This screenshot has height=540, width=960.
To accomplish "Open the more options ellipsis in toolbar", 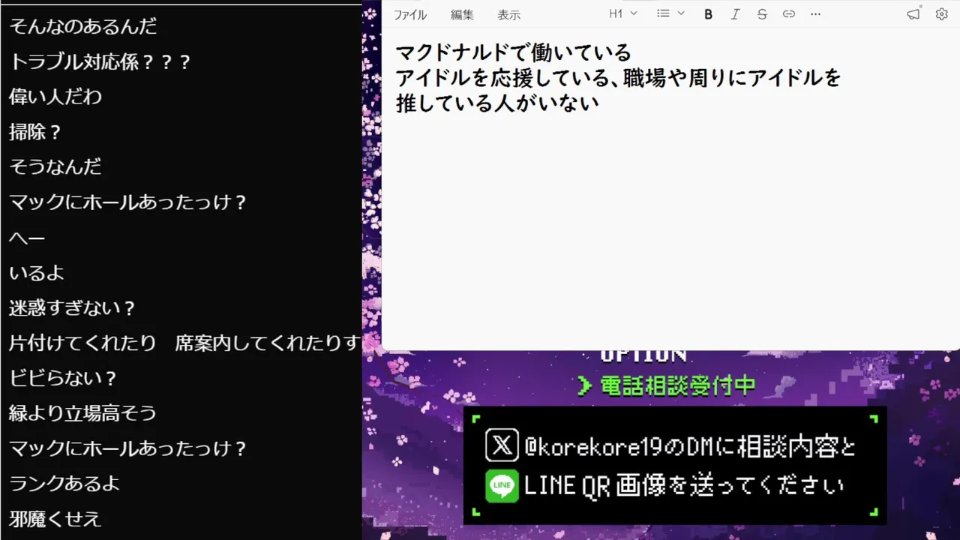I will pos(816,13).
